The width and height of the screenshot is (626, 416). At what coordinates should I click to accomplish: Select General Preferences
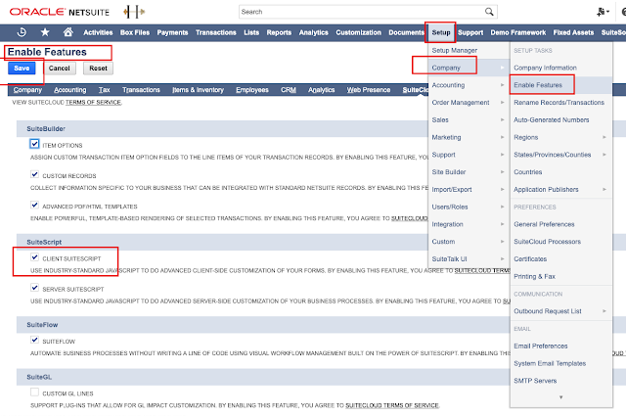coord(544,224)
